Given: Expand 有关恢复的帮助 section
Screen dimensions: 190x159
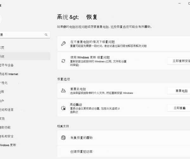Looking at the screenshot, I should pos(123,138).
